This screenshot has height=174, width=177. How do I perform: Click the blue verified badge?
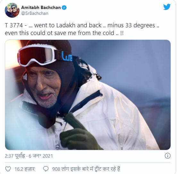point(64,8)
